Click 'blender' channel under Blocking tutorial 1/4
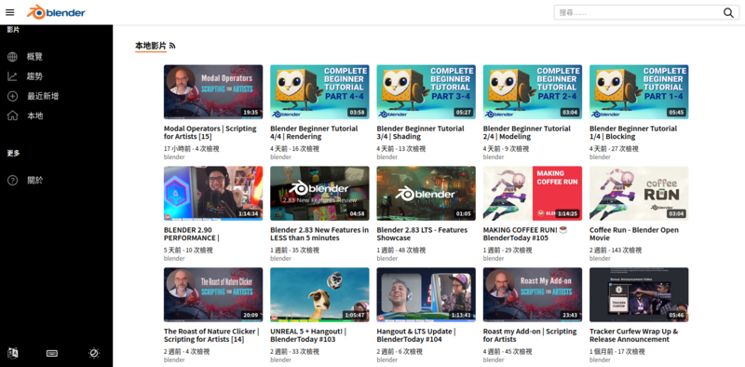This screenshot has height=367, width=745. pyautogui.click(x=600, y=157)
